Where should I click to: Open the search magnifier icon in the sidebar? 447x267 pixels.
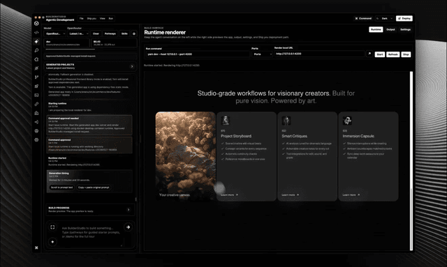36,50
